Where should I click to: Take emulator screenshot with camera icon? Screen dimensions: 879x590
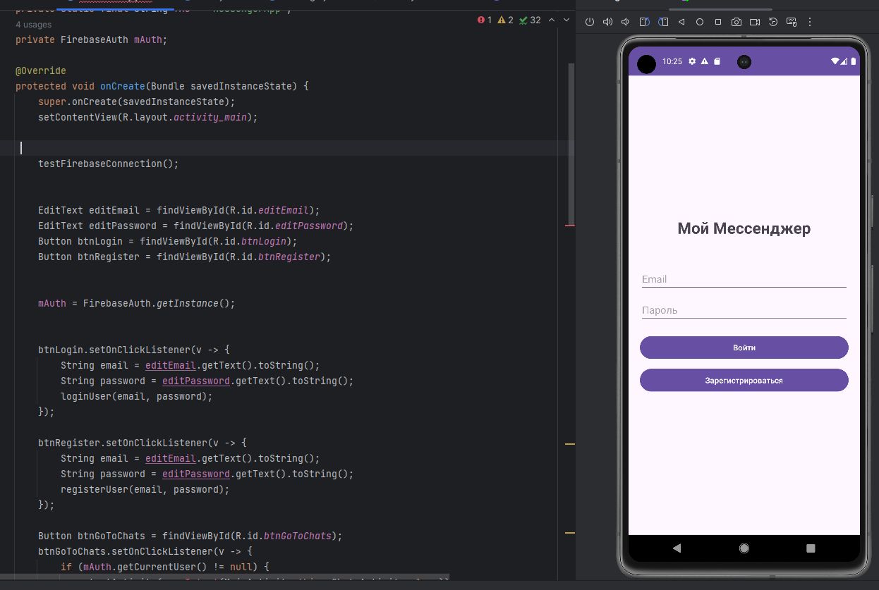[x=736, y=22]
